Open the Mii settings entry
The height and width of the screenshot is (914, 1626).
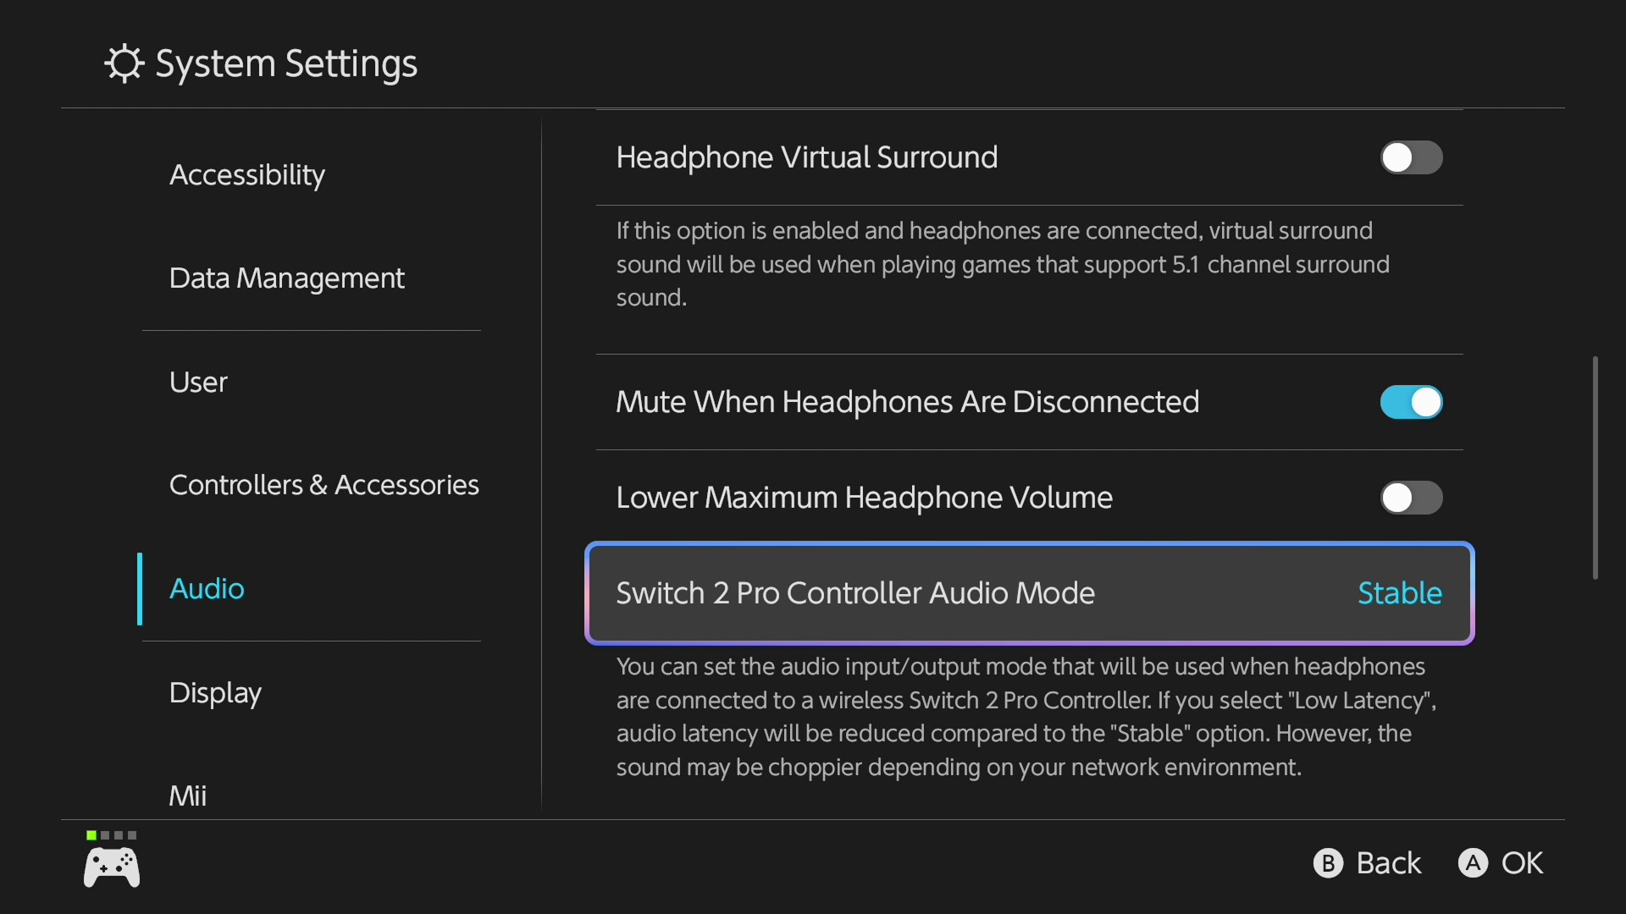pos(187,796)
